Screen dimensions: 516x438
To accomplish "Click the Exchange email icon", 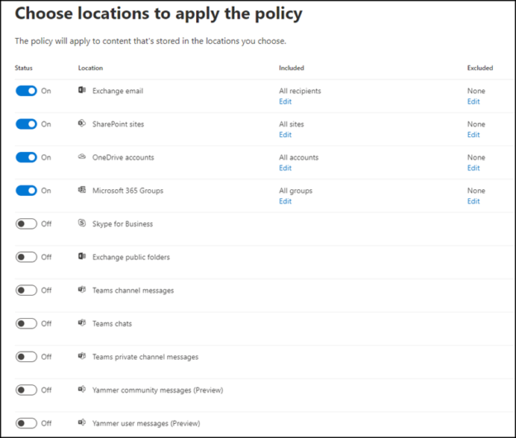I will [82, 91].
